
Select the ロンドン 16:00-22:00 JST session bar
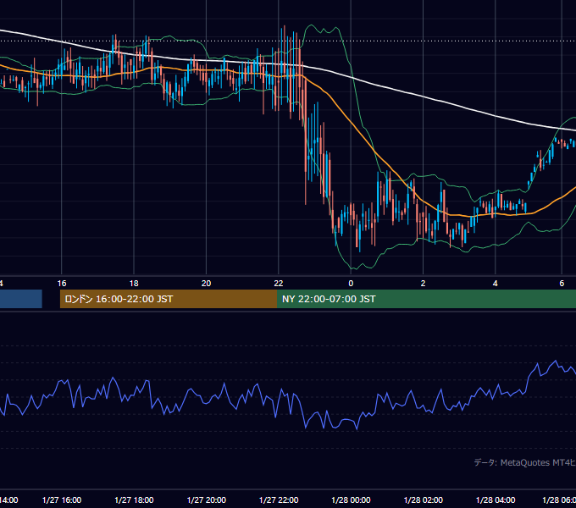pos(169,299)
